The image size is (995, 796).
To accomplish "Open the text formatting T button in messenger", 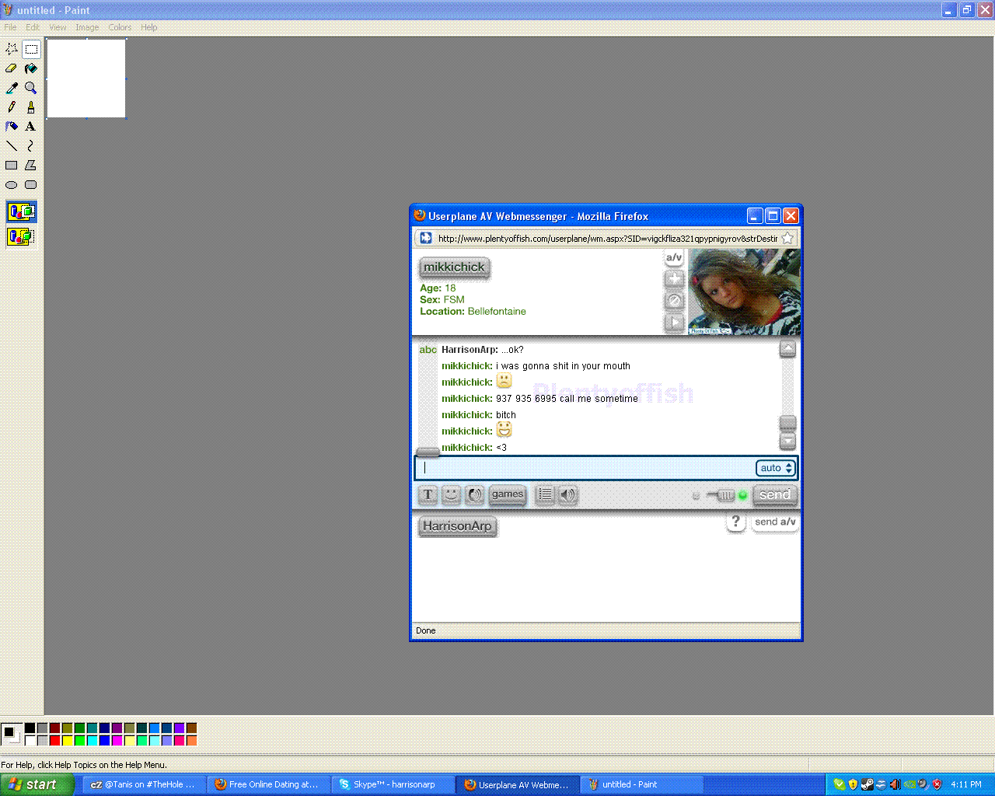I will point(428,494).
